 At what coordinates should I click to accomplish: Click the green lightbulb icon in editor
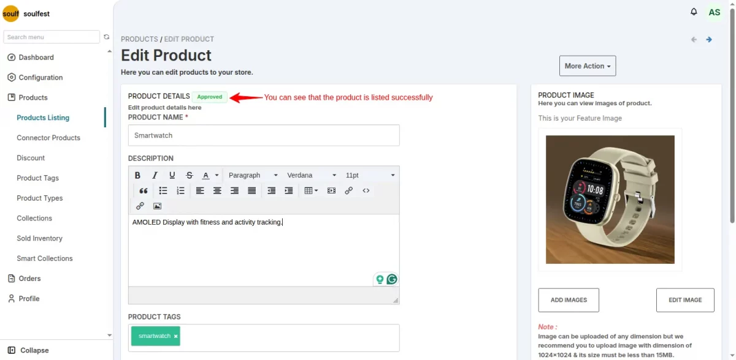pos(380,279)
